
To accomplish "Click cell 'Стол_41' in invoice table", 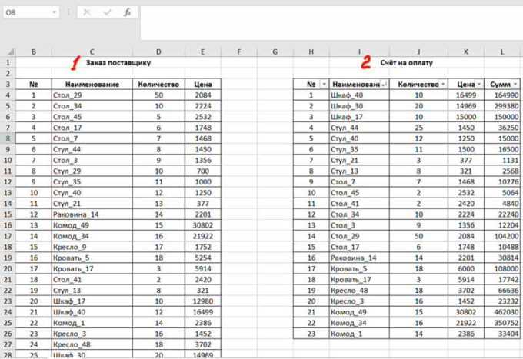I will pos(359,204).
